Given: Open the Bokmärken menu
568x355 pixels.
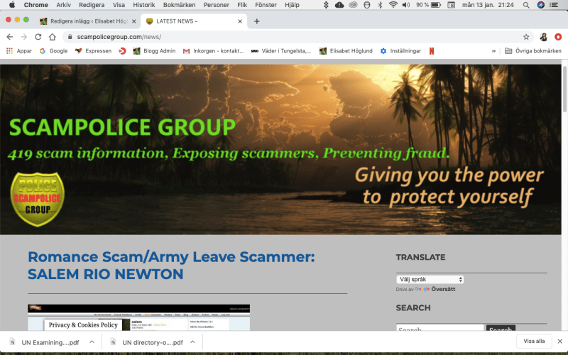Looking at the screenshot, I should click(179, 5).
